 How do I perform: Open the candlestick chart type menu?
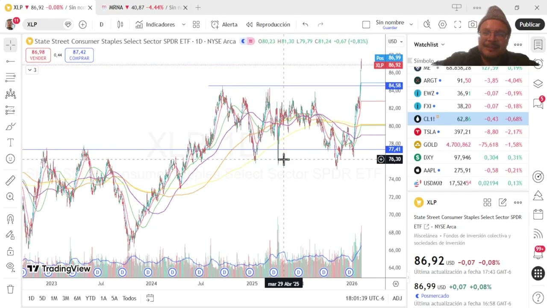point(120,24)
